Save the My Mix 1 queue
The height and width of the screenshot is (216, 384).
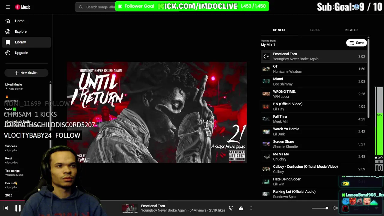point(356,43)
